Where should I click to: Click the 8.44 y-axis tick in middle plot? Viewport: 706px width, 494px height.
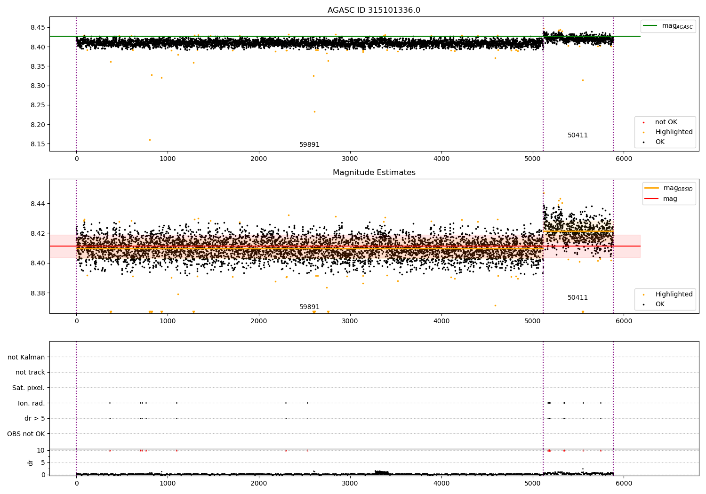(x=38, y=204)
